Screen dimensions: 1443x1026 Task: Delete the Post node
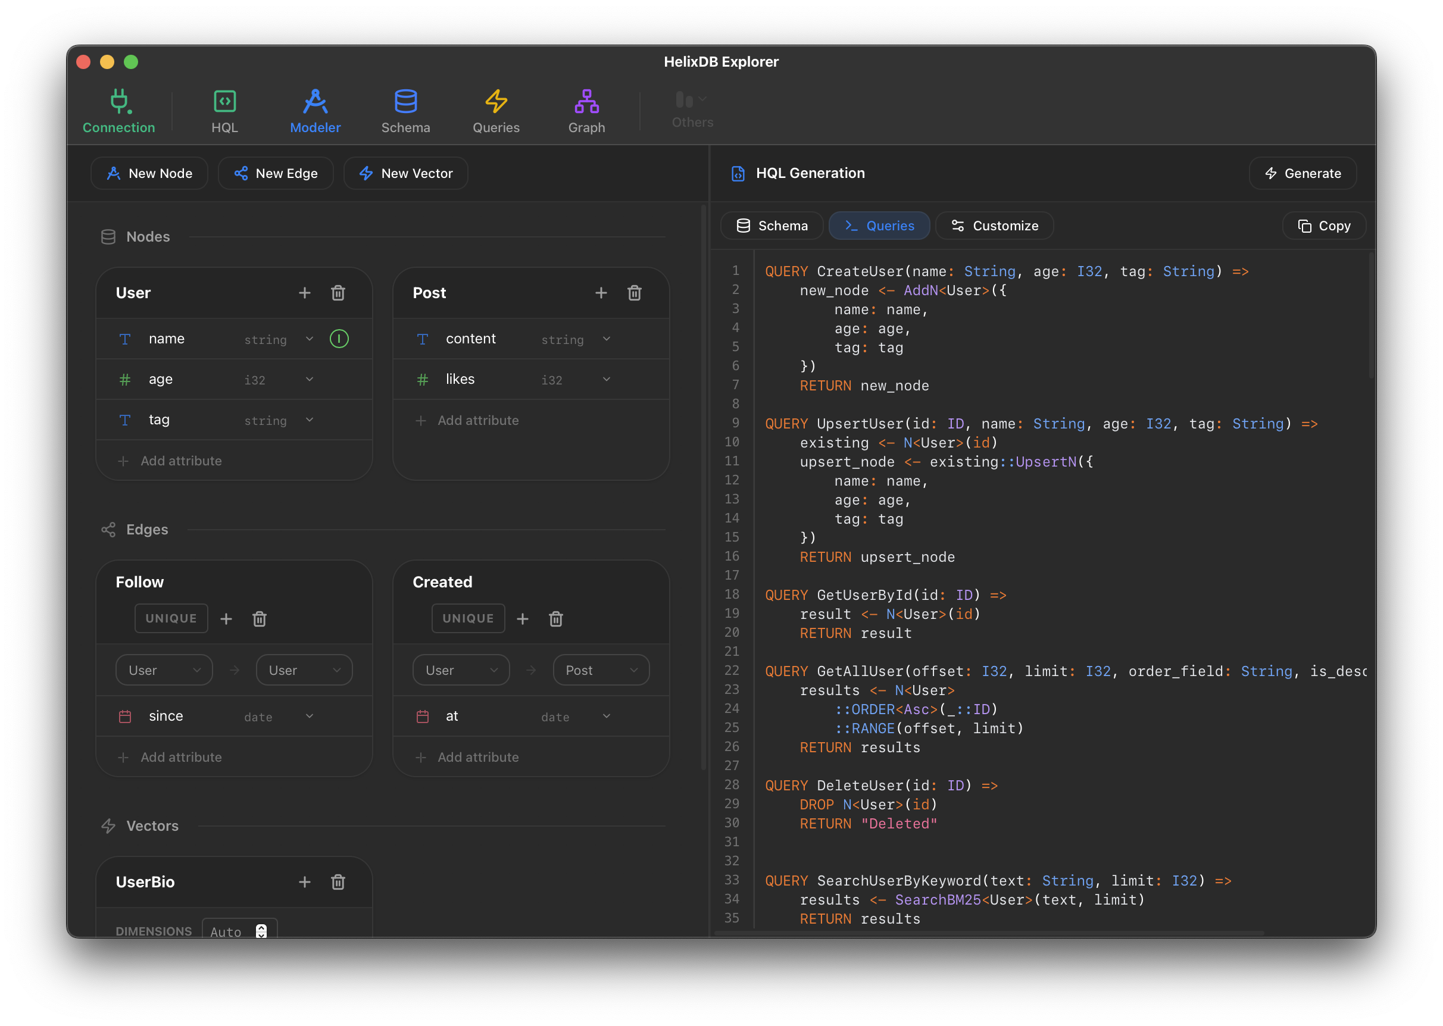[635, 293]
